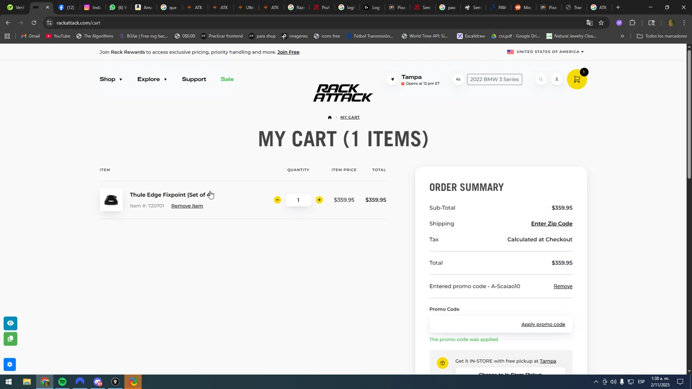Viewport: 692px width, 389px height.
Task: Click the search magnifier icon
Action: [x=541, y=79]
